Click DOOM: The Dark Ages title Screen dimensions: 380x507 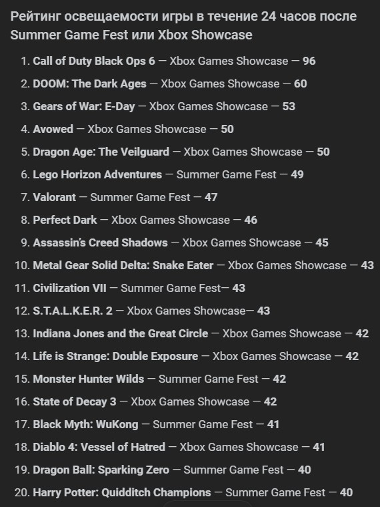90,83
